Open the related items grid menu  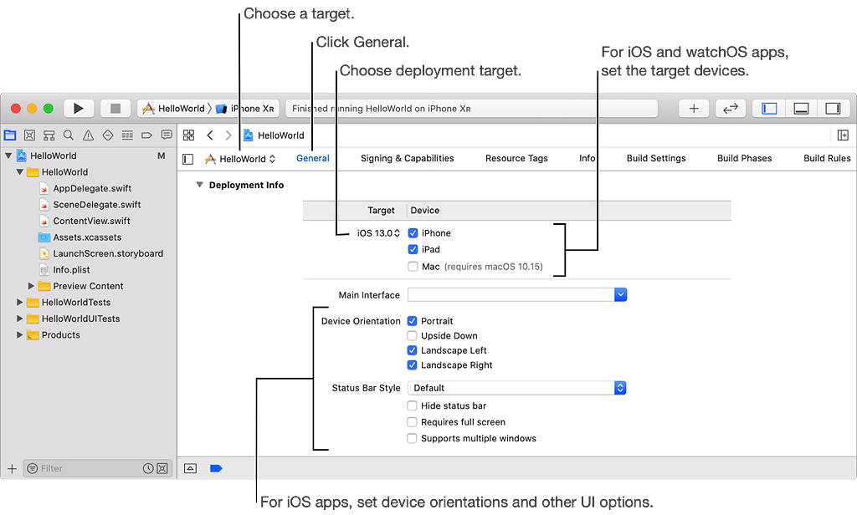(x=188, y=135)
